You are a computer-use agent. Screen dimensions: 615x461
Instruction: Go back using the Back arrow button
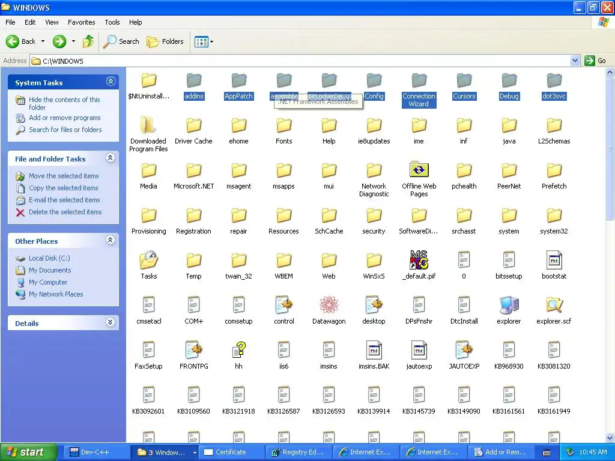(21, 41)
